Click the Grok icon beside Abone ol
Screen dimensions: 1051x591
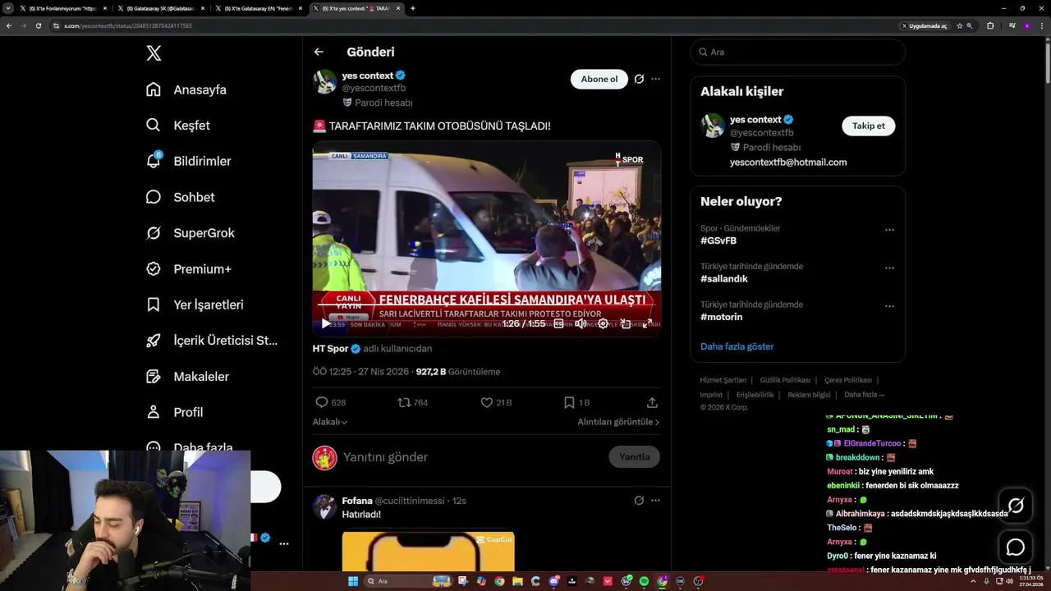click(639, 79)
